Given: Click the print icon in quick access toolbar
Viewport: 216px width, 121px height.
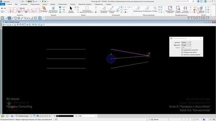Looking at the screenshot, I should tap(45, 1).
